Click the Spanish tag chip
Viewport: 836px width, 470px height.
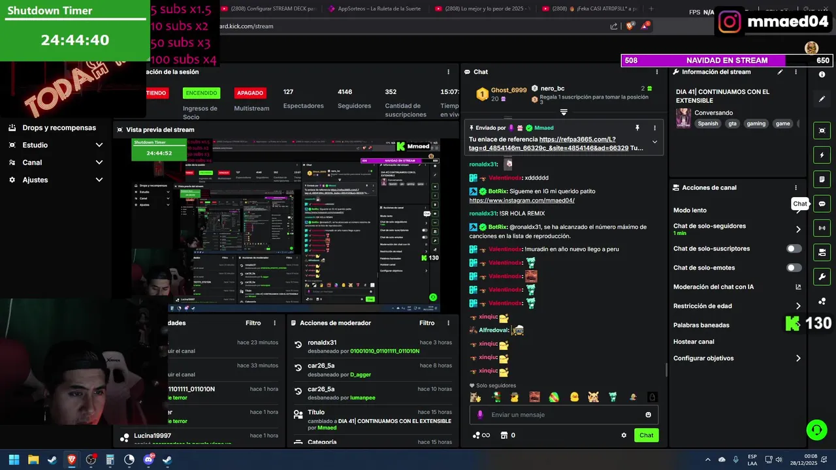tap(707, 123)
